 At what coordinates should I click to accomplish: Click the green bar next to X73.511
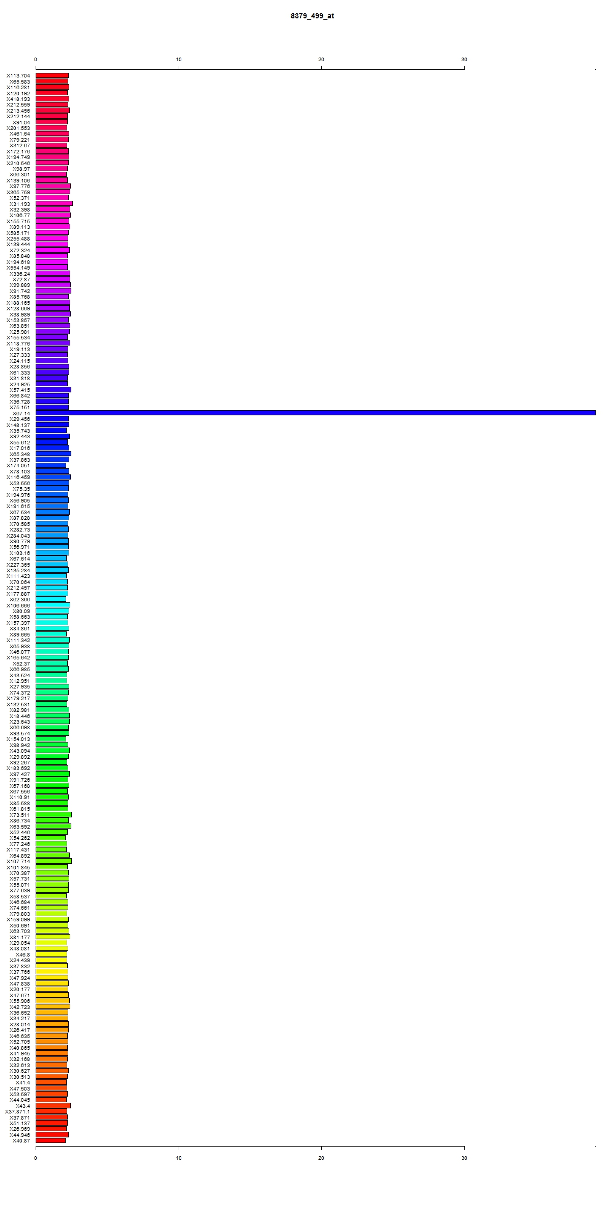tap(53, 815)
